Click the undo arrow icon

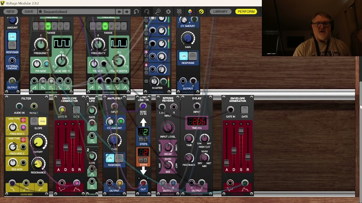coord(136,12)
